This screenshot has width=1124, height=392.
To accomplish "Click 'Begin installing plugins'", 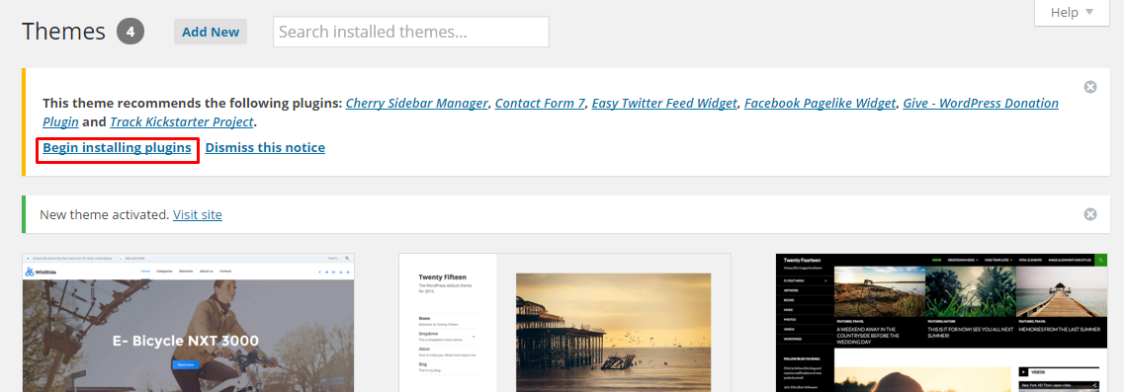I will 117,148.
